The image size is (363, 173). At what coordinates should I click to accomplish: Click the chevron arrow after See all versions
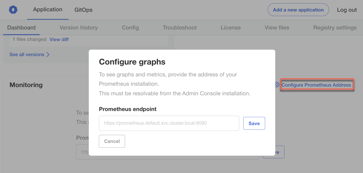point(48,55)
